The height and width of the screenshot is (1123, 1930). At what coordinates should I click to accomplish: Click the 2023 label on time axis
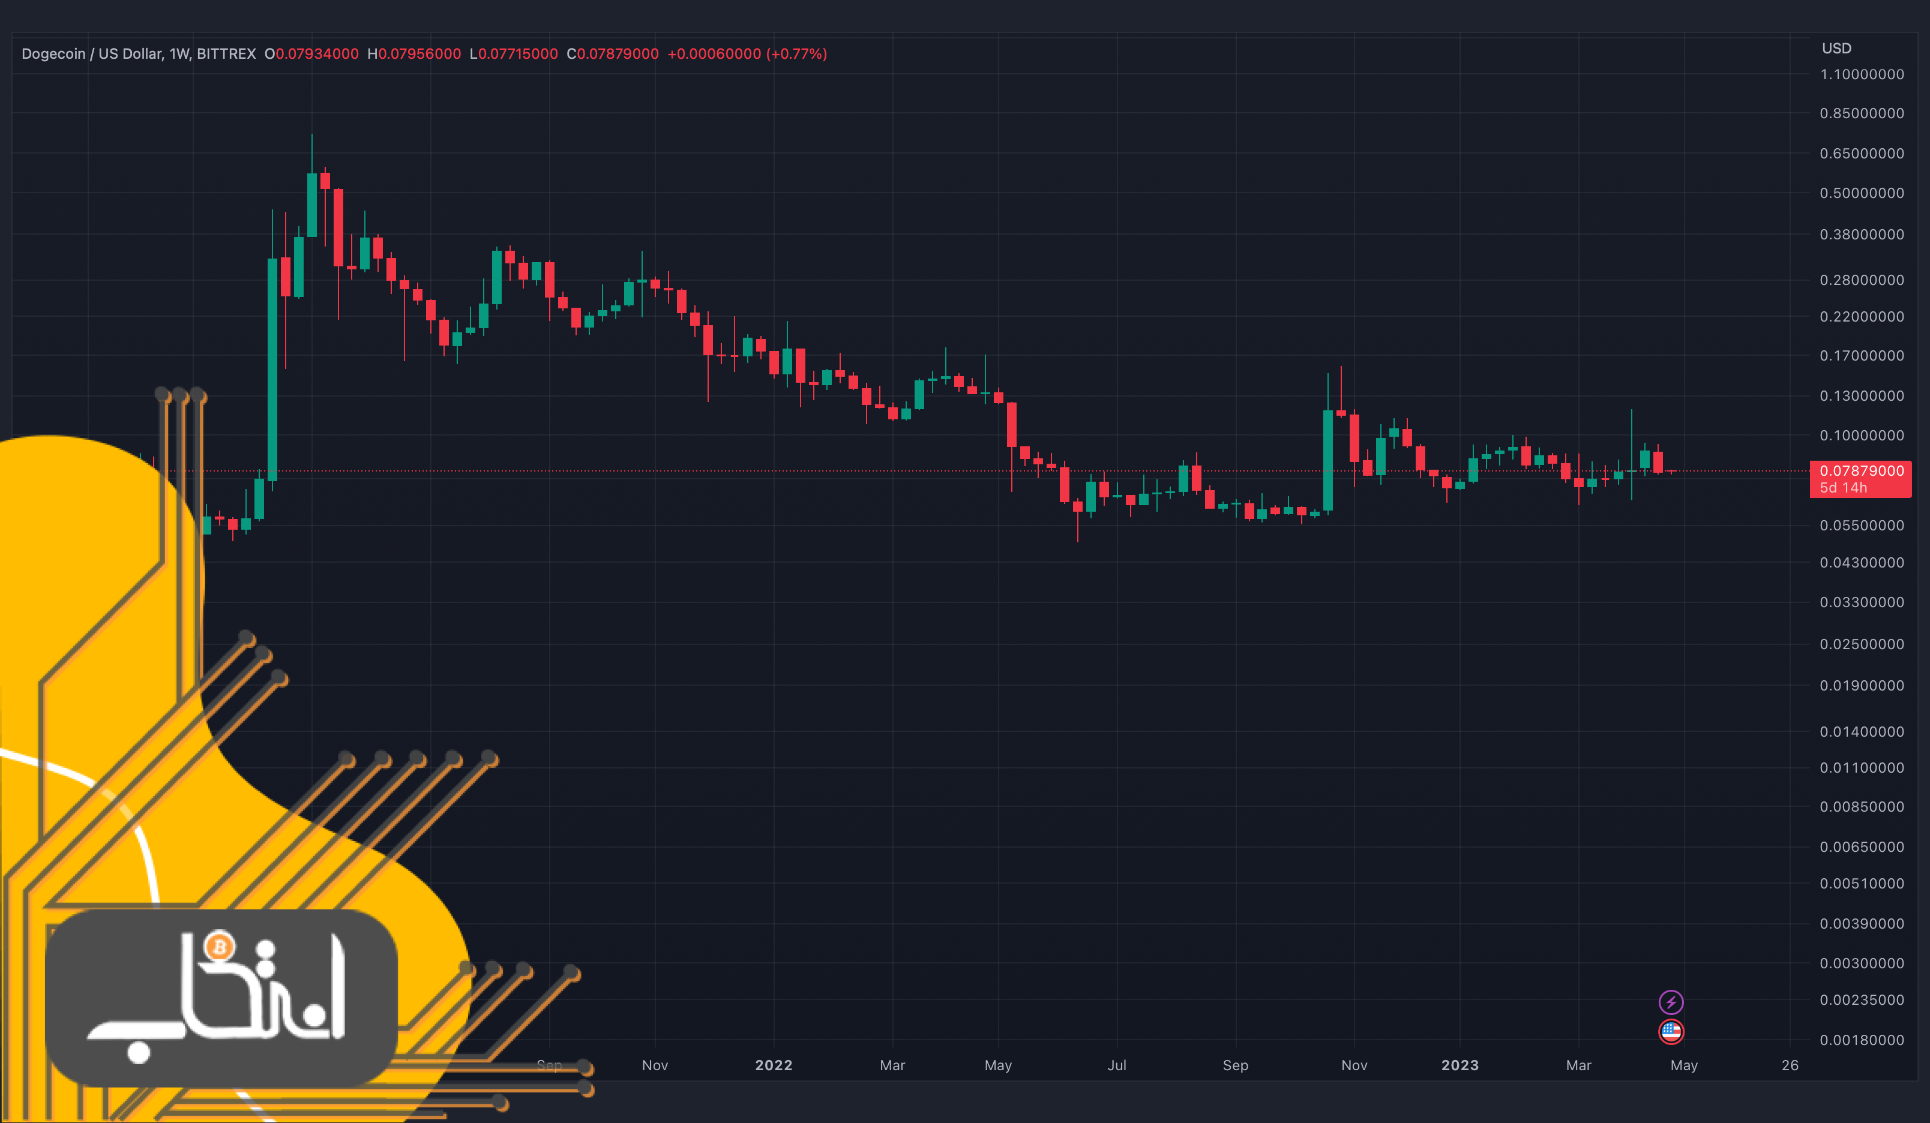click(1460, 1065)
